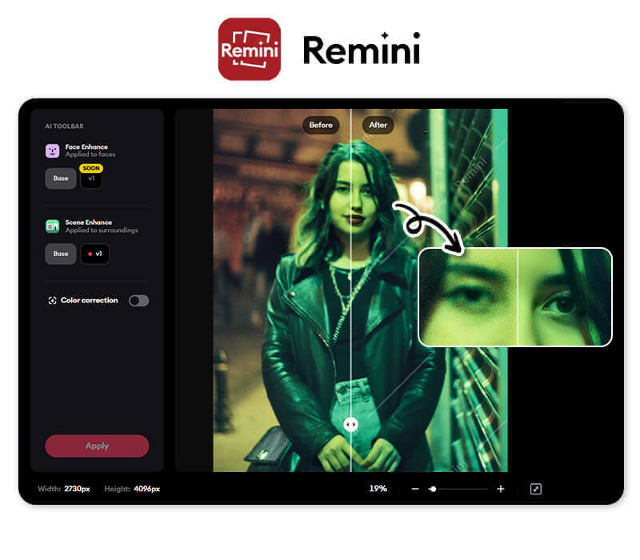Click the zoom level slider handle
Viewport: 640px width, 560px height.
pos(434,488)
